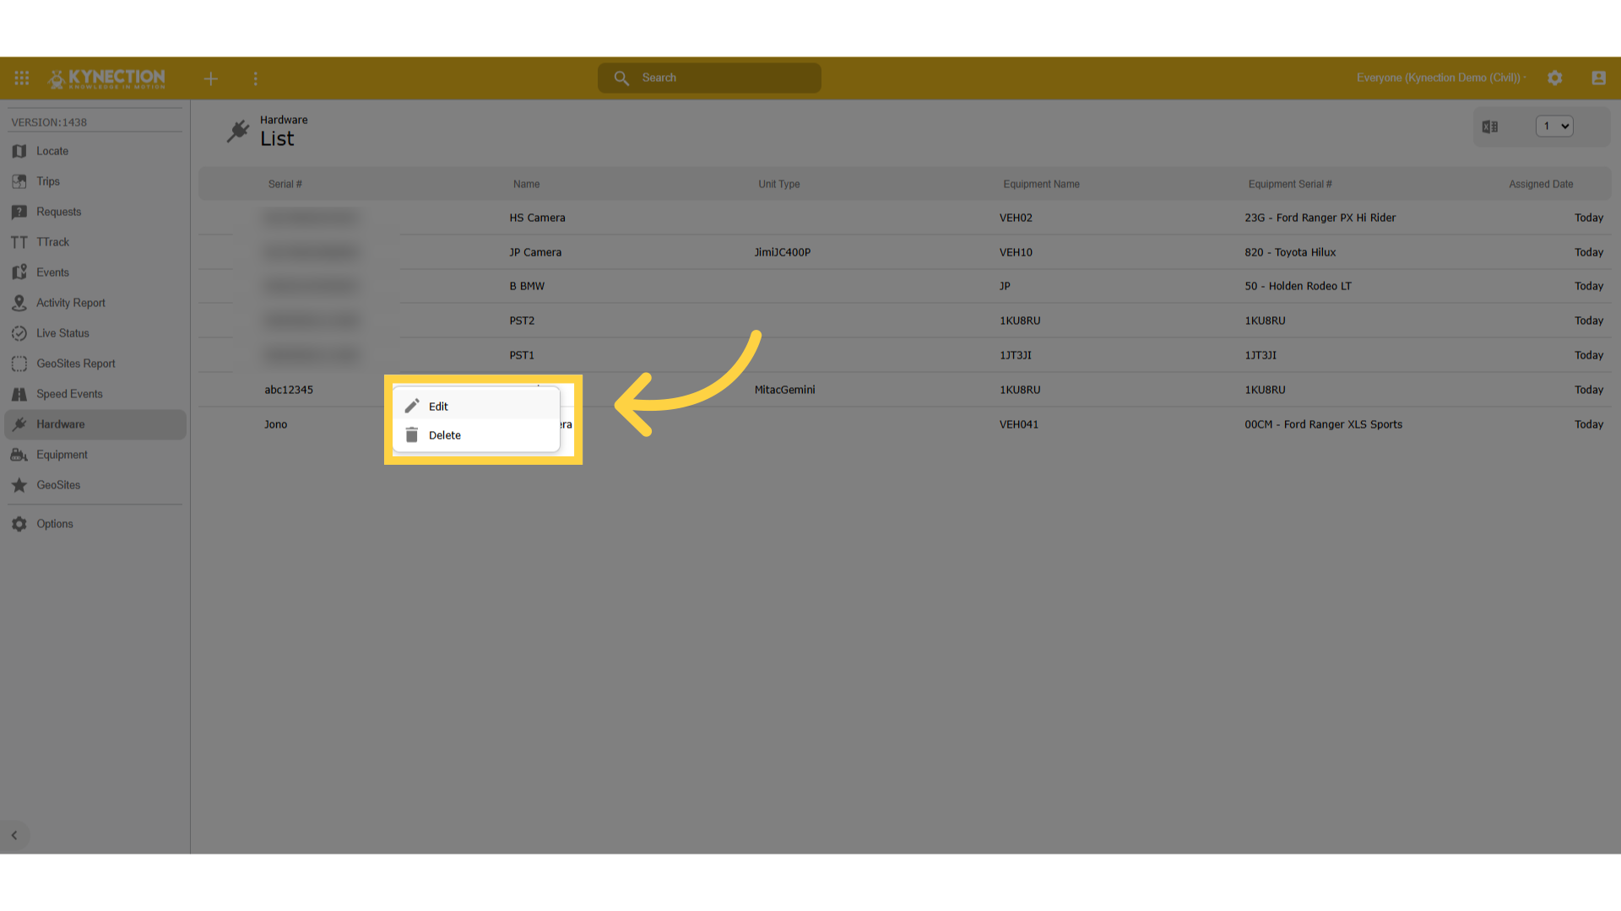The image size is (1621, 911).
Task: Sort by Assigned Date column header
Action: [x=1541, y=184]
